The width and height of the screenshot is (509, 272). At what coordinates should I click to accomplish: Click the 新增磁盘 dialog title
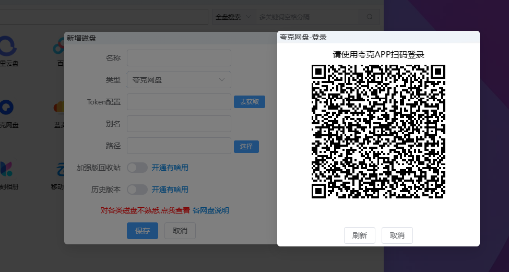click(x=81, y=38)
